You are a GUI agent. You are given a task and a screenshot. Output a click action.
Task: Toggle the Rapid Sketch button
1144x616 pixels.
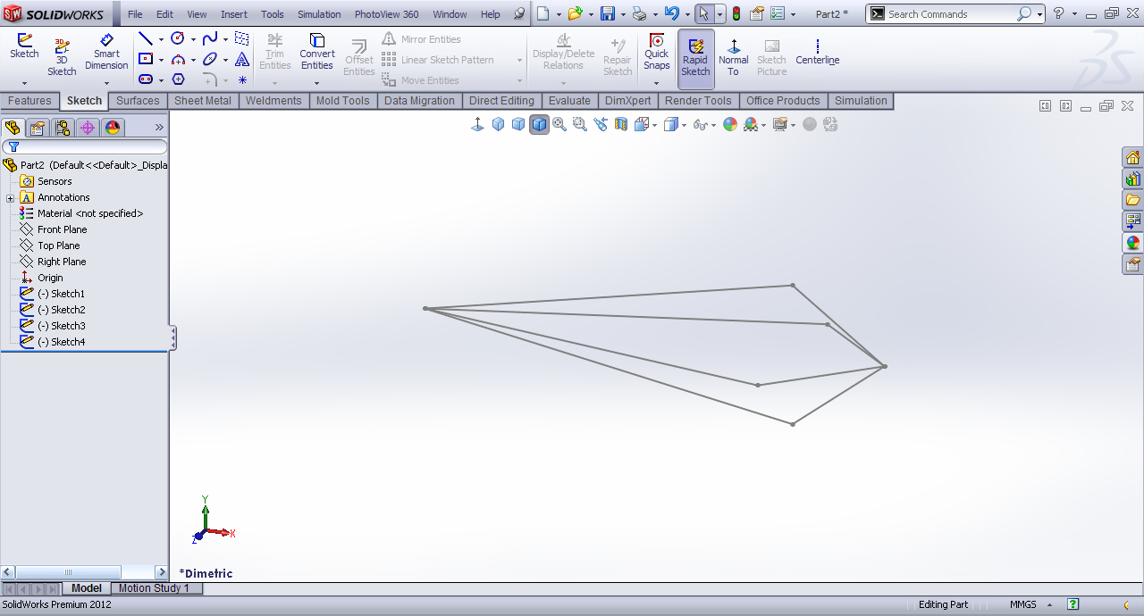pyautogui.click(x=695, y=58)
